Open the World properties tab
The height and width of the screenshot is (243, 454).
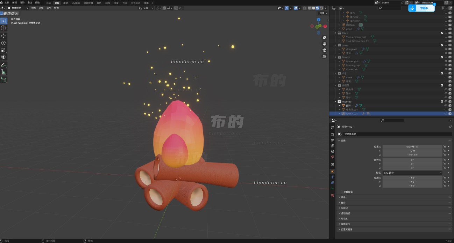(x=332, y=157)
